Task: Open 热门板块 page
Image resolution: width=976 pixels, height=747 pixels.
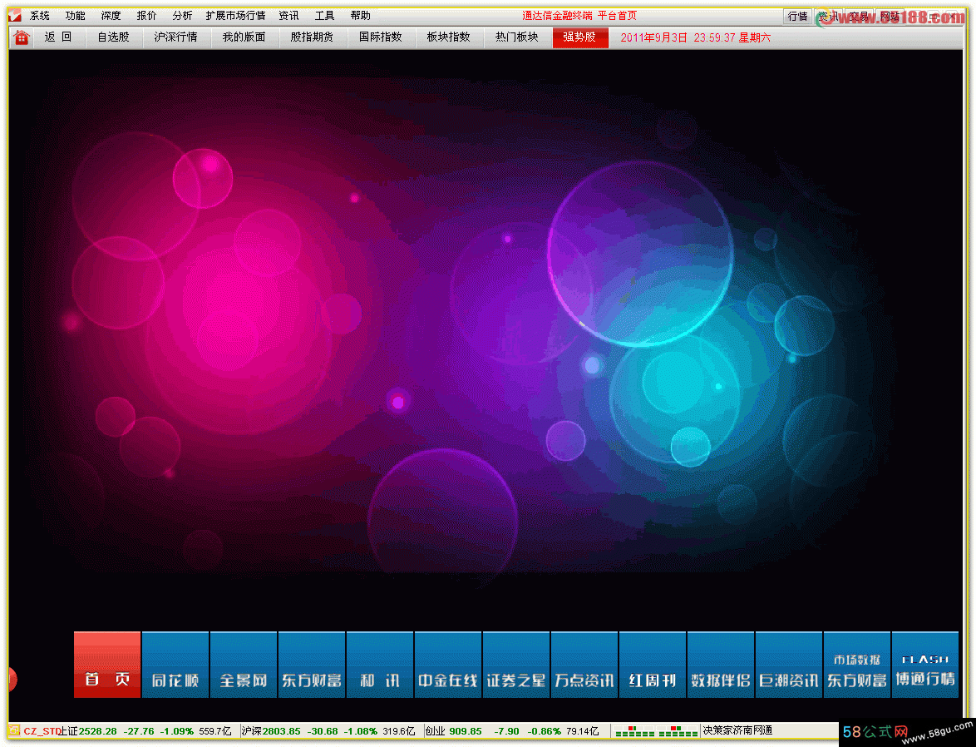Action: point(516,37)
